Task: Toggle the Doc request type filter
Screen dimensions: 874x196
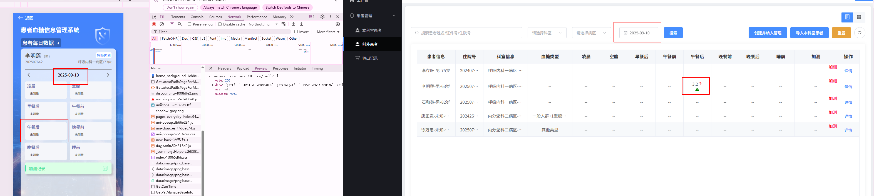Action: click(185, 39)
